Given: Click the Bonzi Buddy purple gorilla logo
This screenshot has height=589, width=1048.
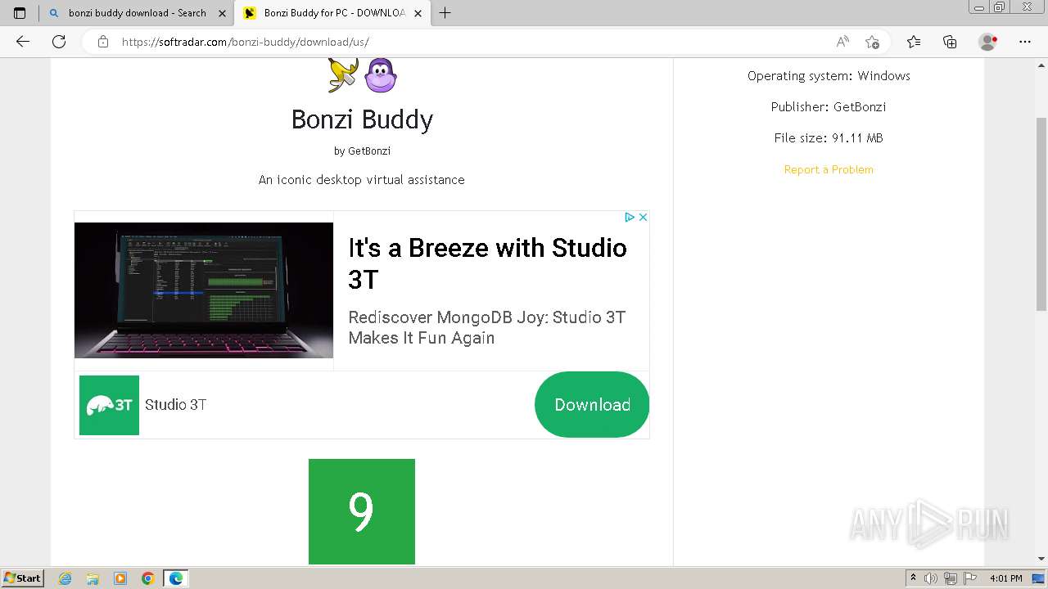Looking at the screenshot, I should (381, 75).
